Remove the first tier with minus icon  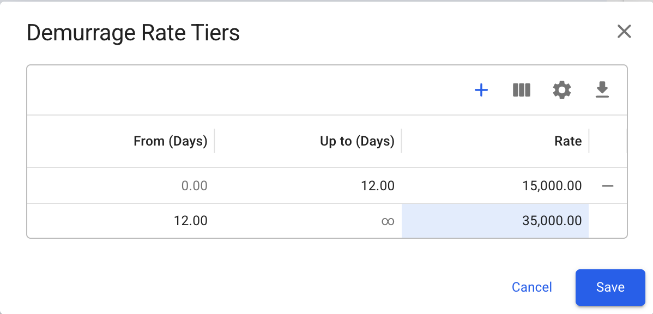tap(608, 186)
